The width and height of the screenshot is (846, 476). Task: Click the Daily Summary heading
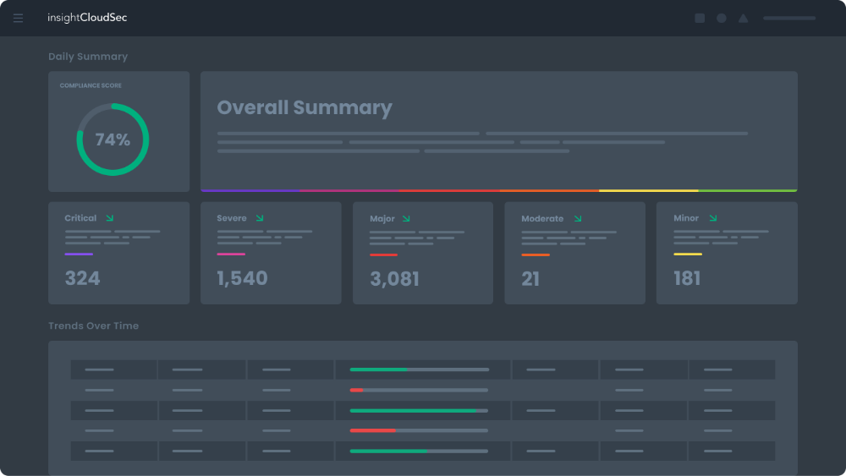point(88,57)
